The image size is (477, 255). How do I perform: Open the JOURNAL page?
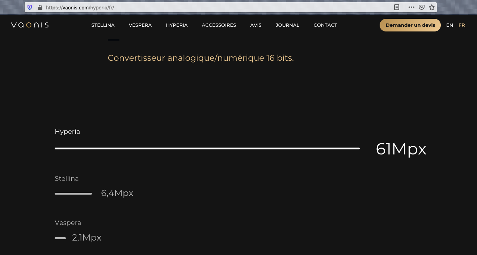click(x=287, y=25)
